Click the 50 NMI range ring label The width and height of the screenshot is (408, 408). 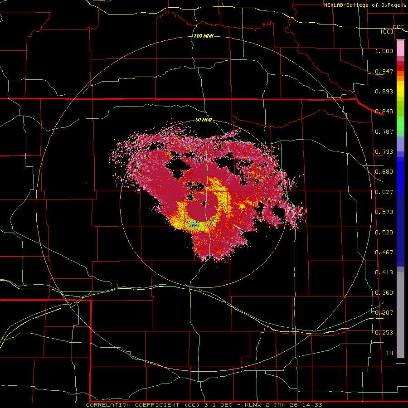coord(204,120)
